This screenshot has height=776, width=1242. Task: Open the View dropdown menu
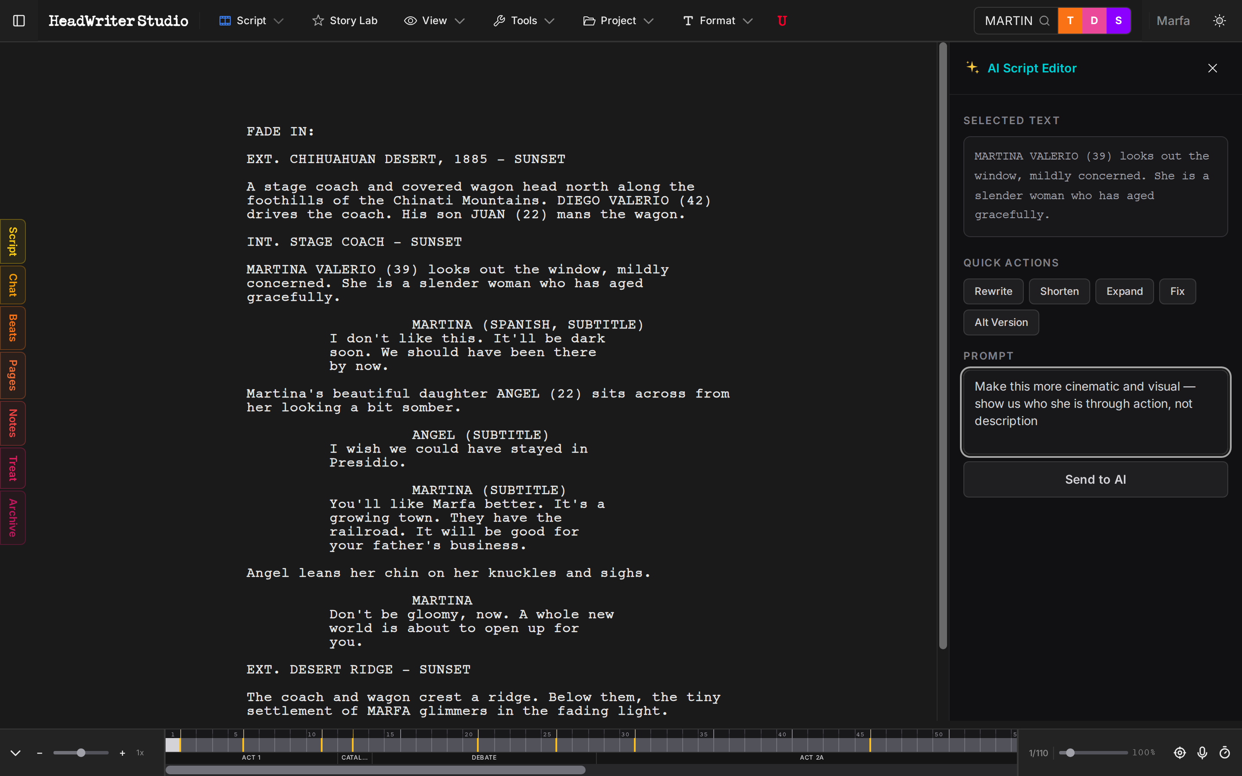pos(434,21)
